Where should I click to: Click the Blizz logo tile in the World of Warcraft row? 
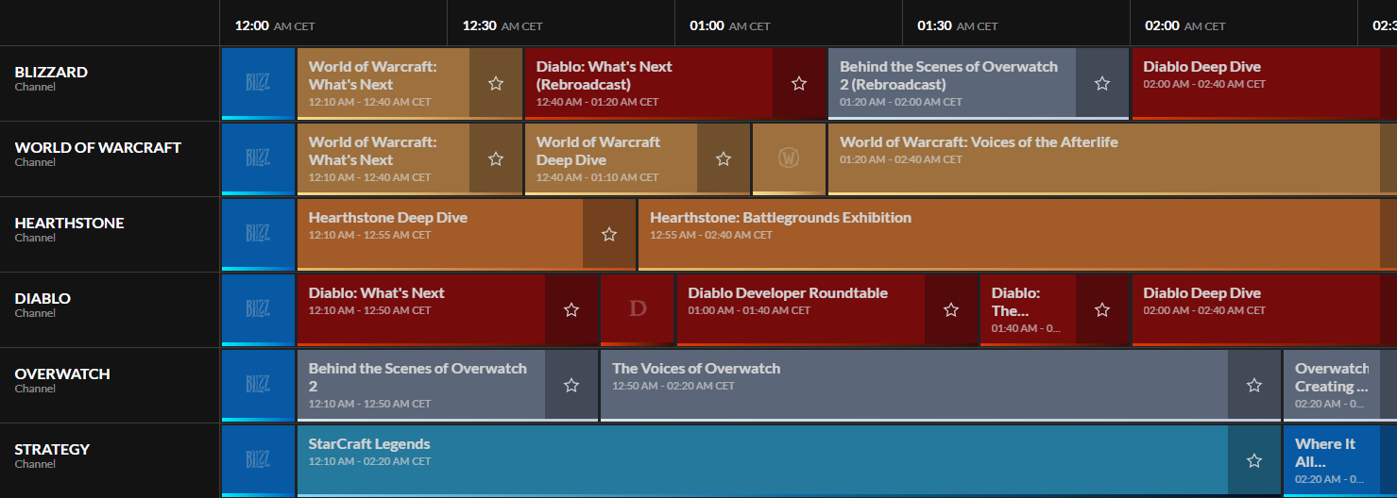coord(258,158)
